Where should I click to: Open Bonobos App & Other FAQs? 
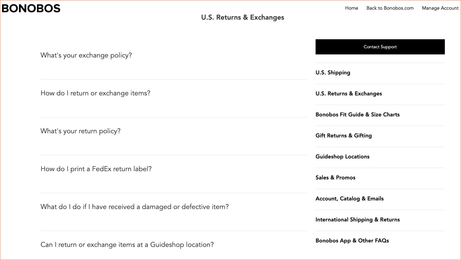(x=352, y=240)
